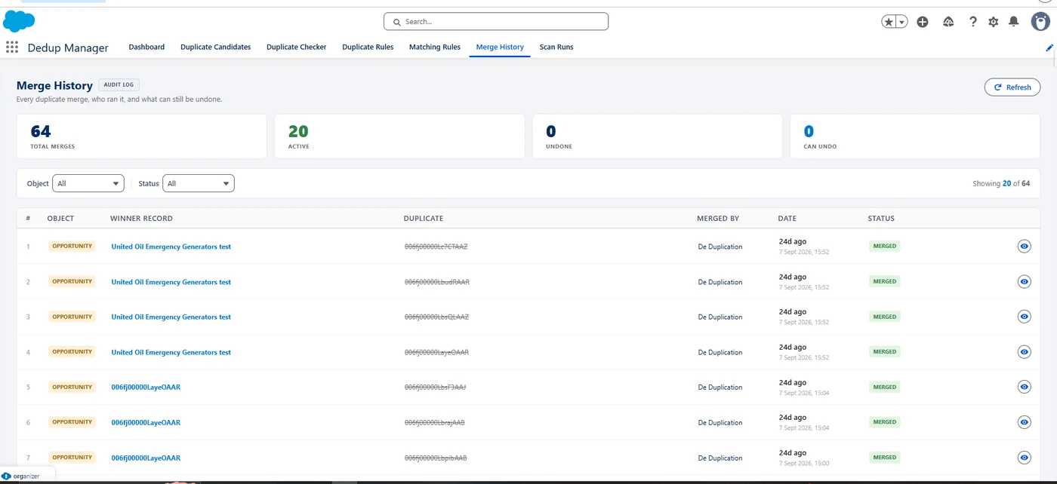View details eye icon for row 1
Viewport: 1057px width, 484px height.
coord(1024,246)
